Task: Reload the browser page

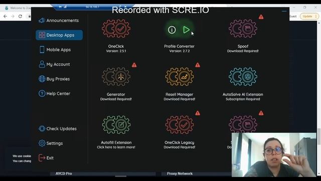Action: tap(20, 16)
